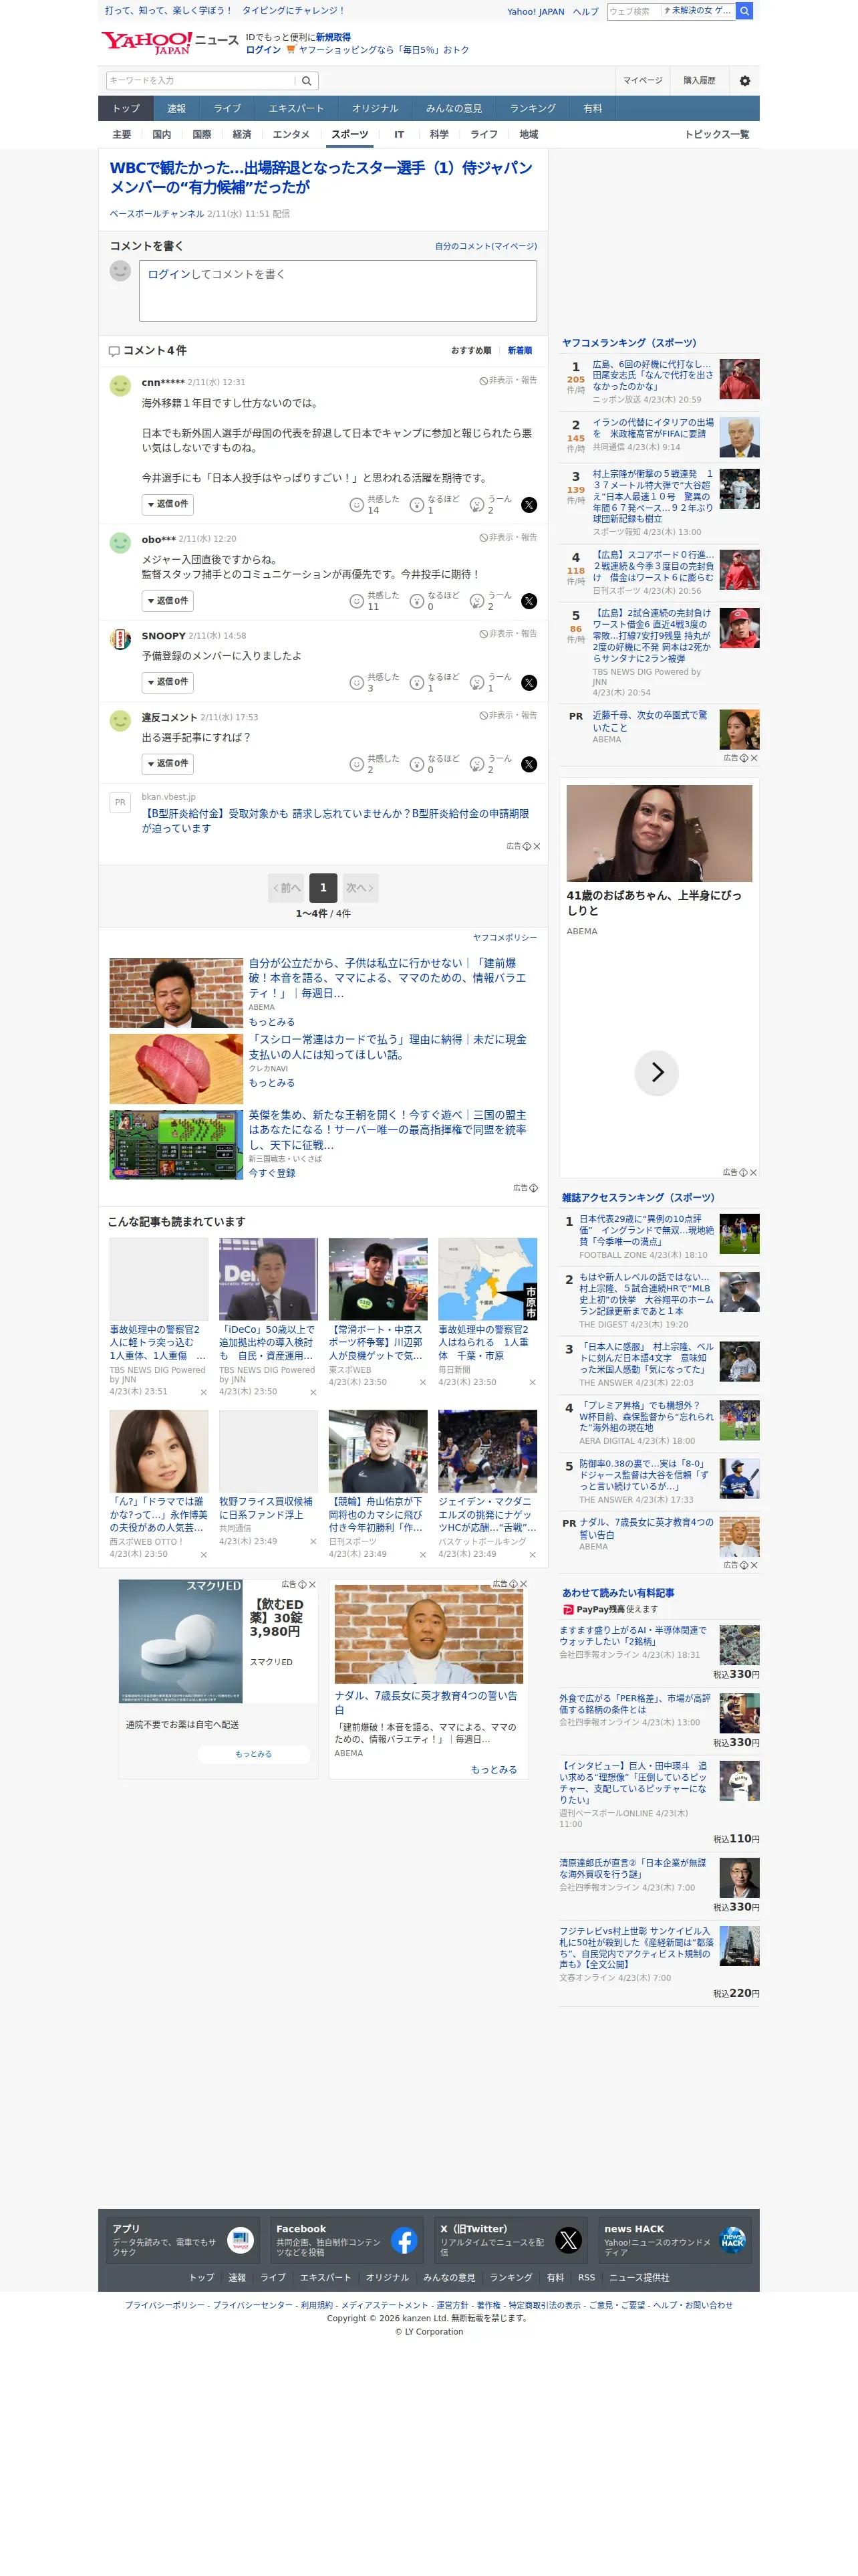Sort comments by 新着順

tap(519, 351)
